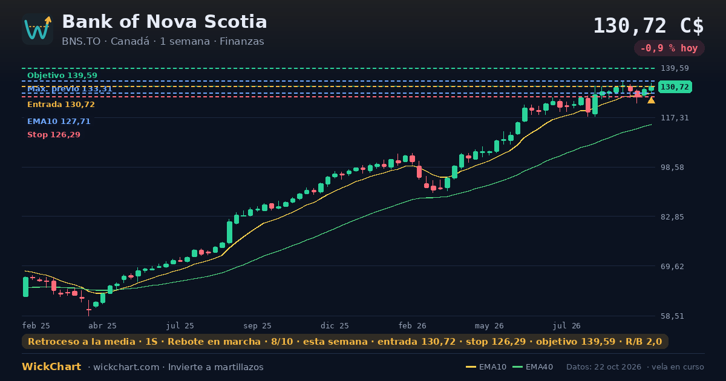This screenshot has height=381, width=726.
Task: Click the WickChart footer brand name
Action: [x=51, y=367]
